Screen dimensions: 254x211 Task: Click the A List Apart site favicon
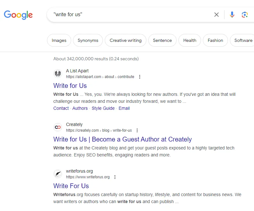coord(58,73)
